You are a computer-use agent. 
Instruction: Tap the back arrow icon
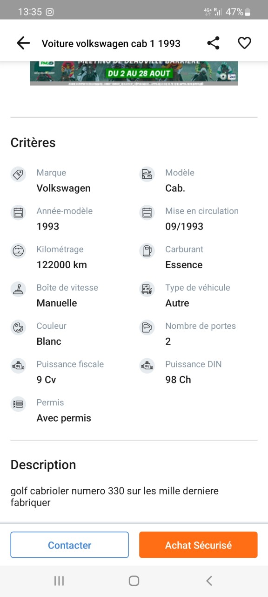pos(23,43)
